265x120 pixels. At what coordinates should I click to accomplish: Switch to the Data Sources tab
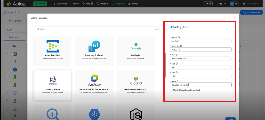coord(15,21)
